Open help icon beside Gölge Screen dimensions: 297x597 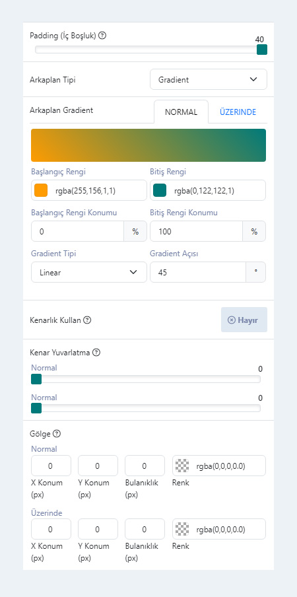(57, 434)
